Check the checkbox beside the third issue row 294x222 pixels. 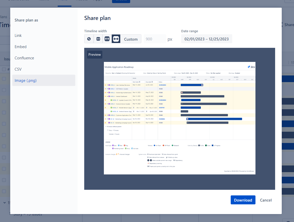click(4, 101)
